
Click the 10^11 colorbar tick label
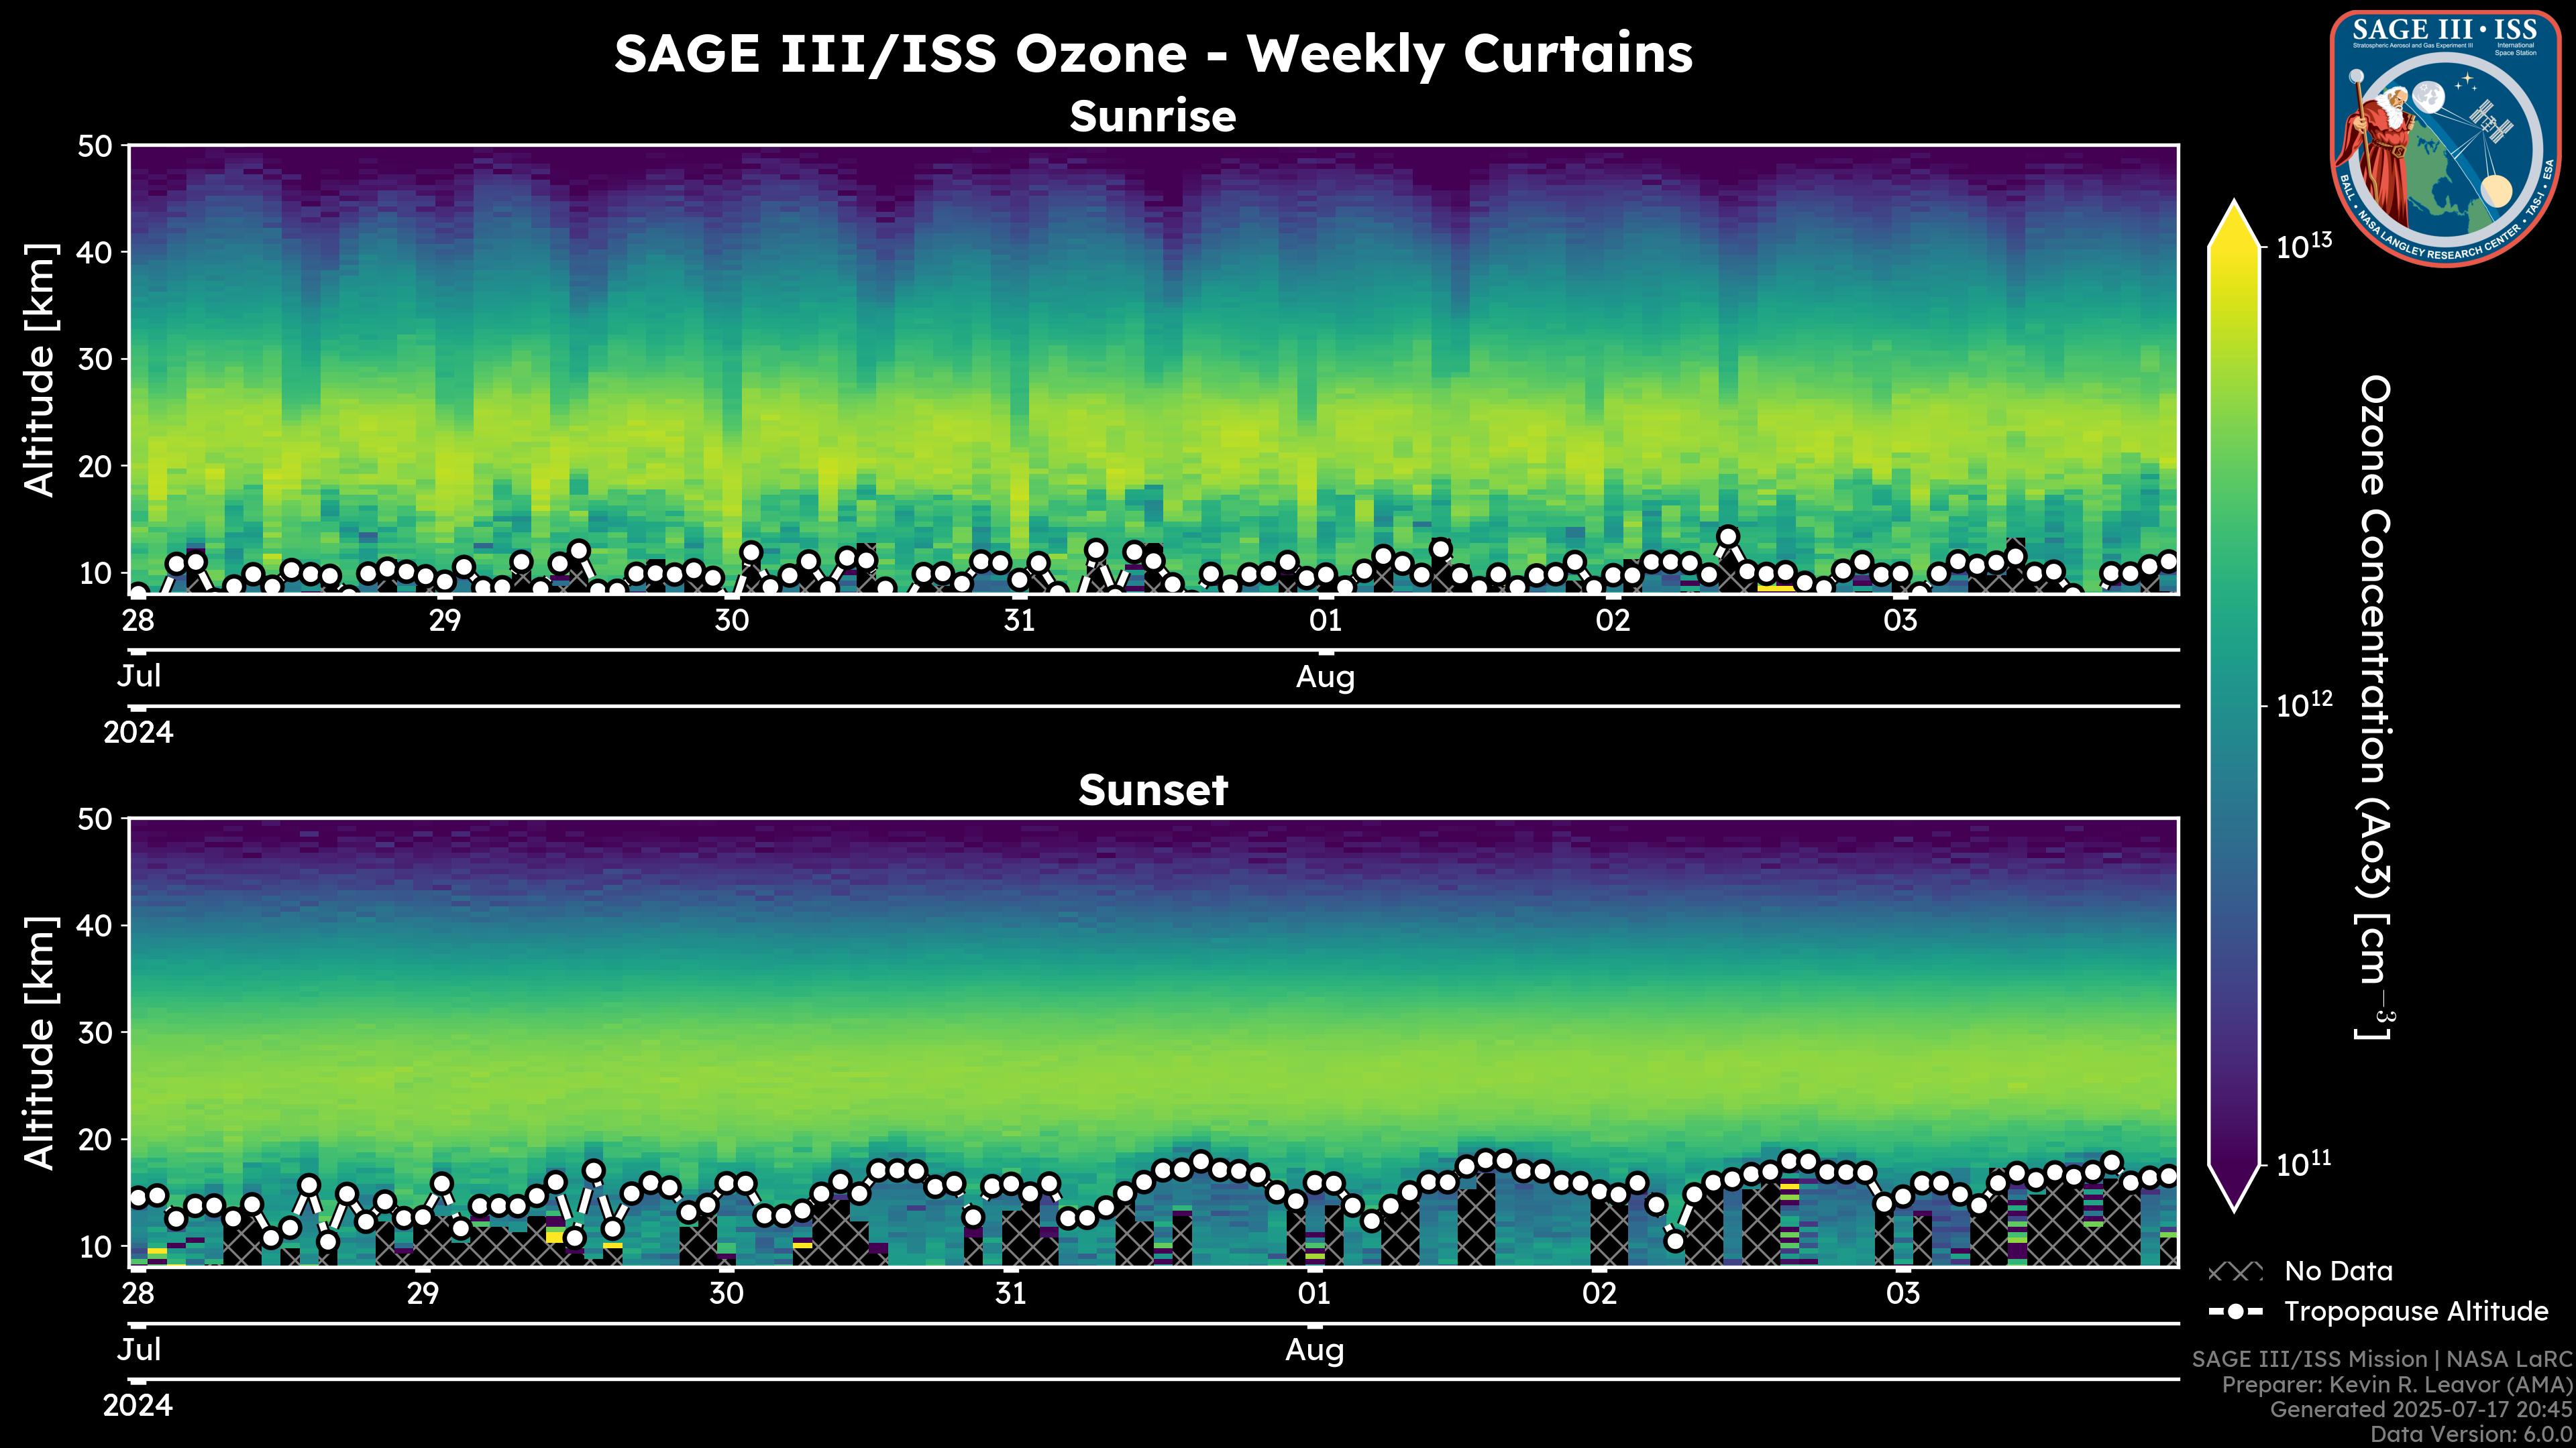(x=2305, y=1164)
